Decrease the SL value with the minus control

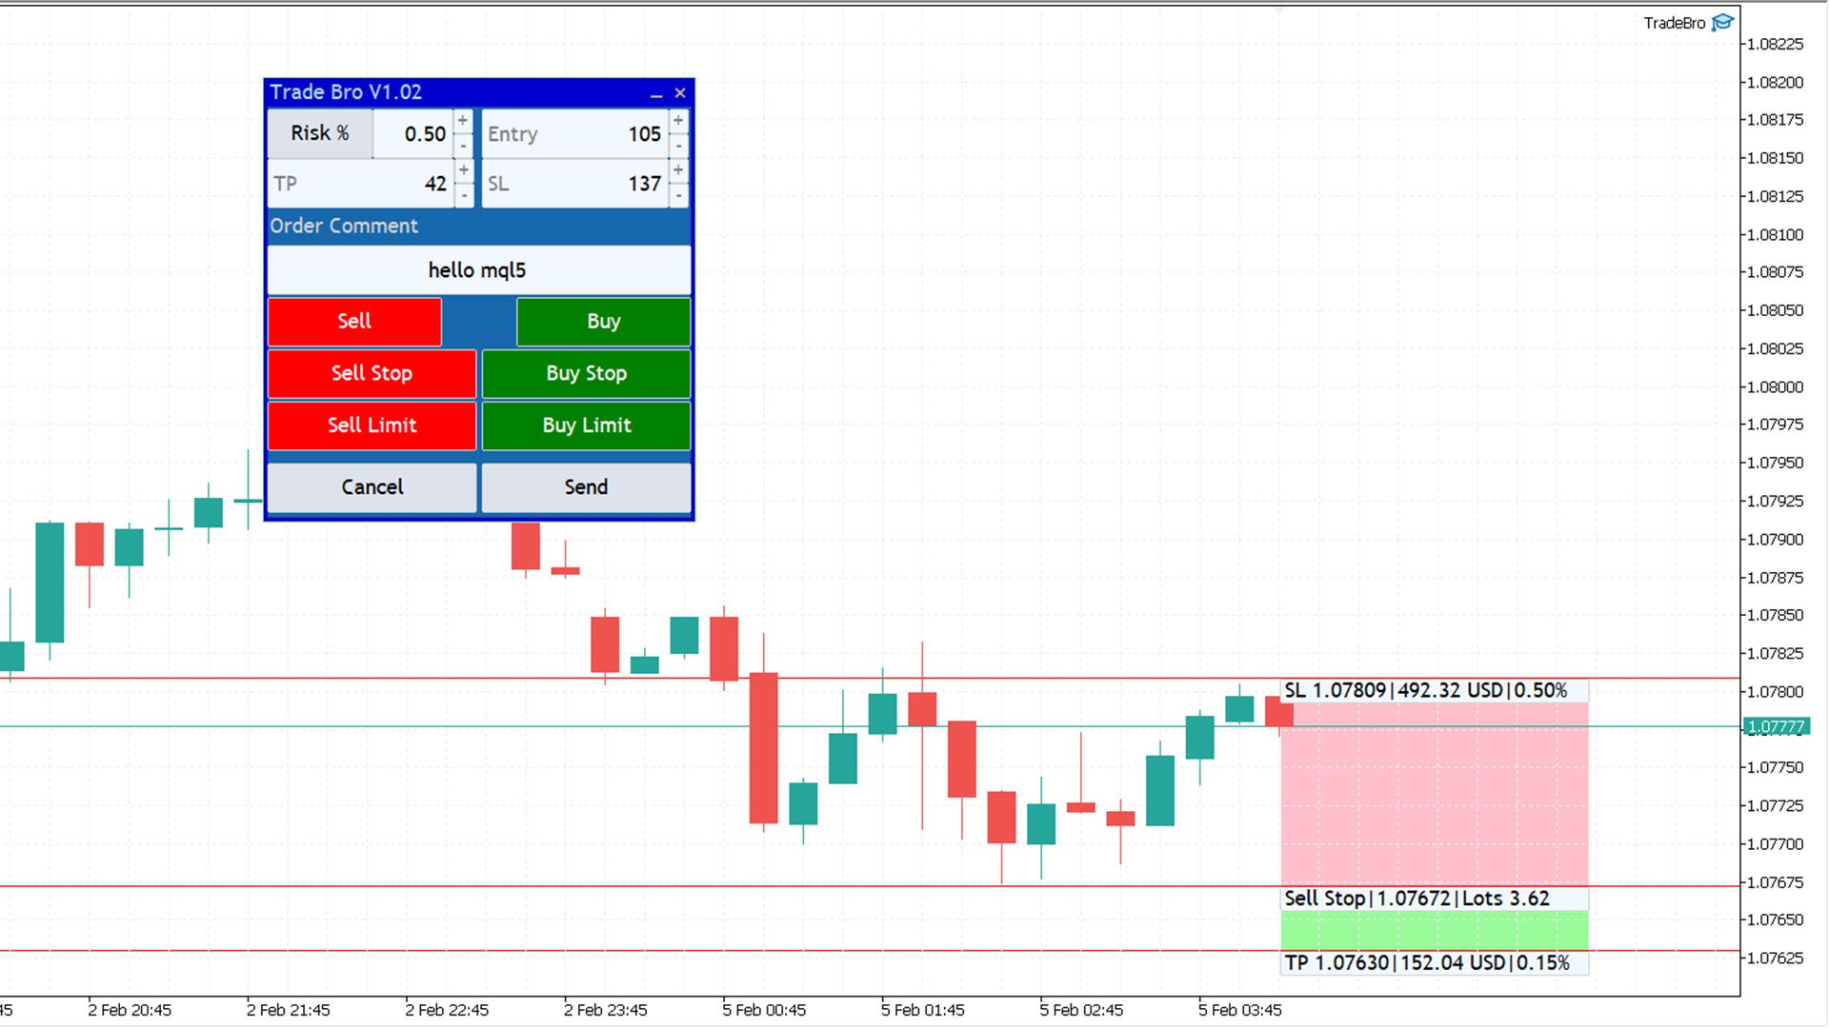coord(678,196)
